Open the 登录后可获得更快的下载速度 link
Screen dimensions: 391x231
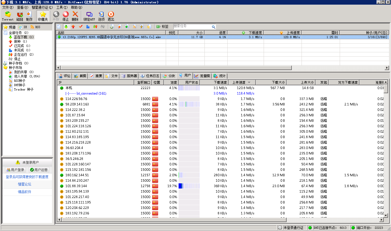click(x=27, y=177)
